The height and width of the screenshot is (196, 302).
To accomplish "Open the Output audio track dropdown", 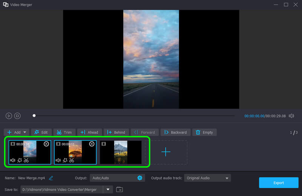I will tap(207, 178).
